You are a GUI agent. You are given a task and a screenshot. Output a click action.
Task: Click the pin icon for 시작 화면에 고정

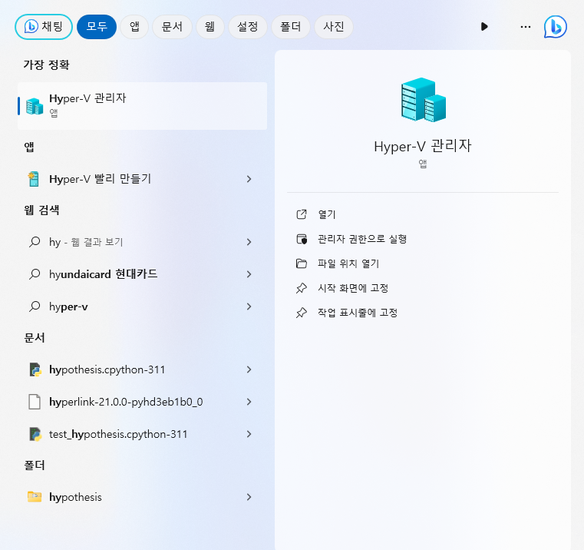302,288
